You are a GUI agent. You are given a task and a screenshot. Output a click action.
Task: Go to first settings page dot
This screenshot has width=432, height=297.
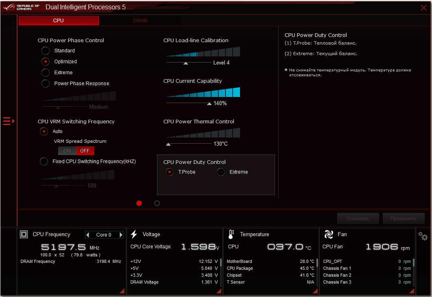click(x=139, y=203)
